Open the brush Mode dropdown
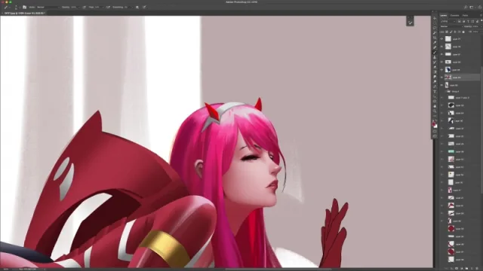Screen dimensions: 483x271 click(48, 7)
